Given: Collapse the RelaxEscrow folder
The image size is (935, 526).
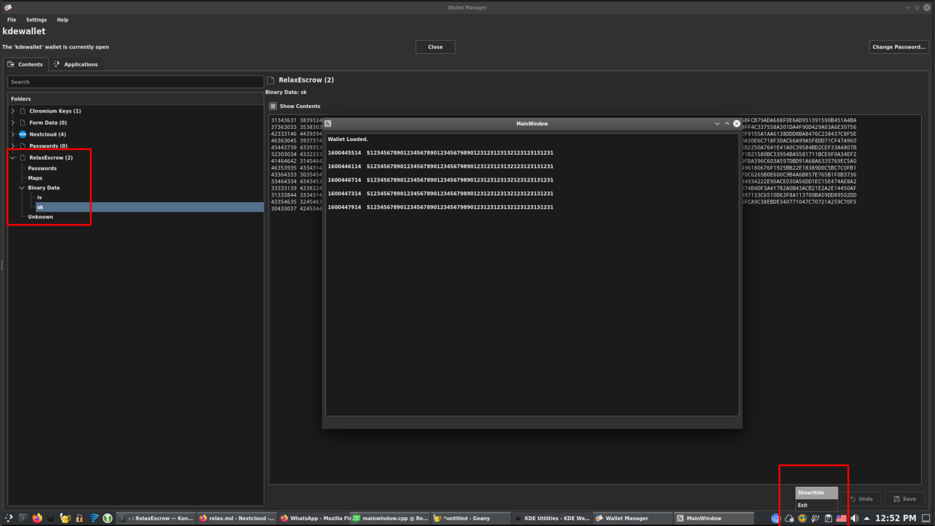Looking at the screenshot, I should [x=13, y=158].
